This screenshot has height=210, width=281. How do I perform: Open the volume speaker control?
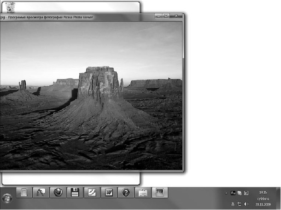246,204
